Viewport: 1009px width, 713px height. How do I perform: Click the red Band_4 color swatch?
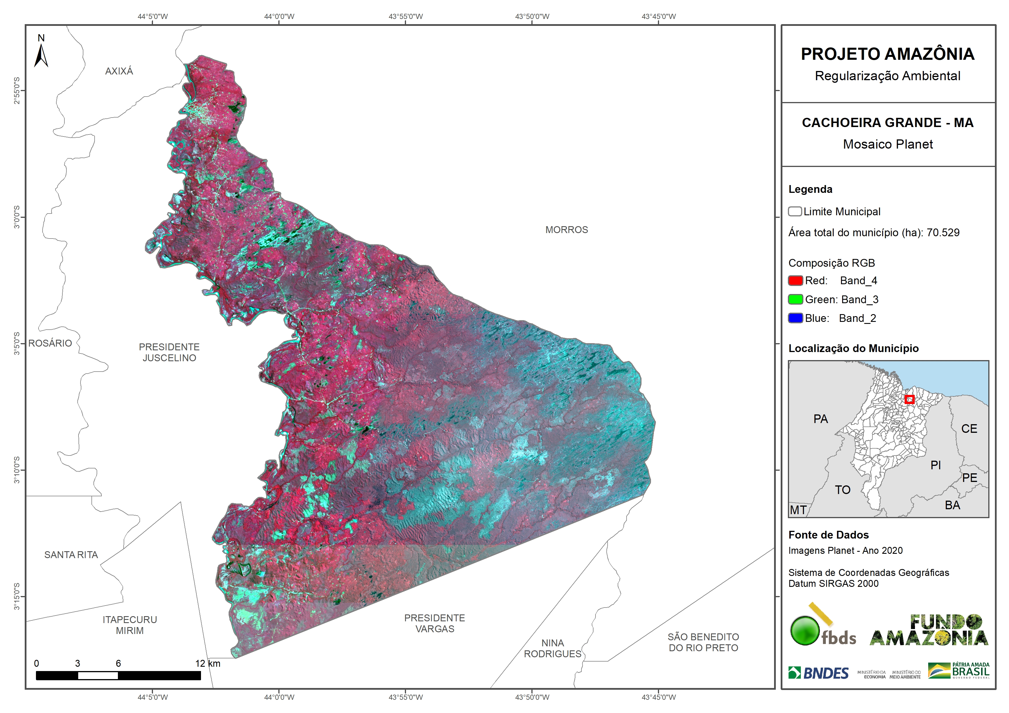click(x=795, y=281)
